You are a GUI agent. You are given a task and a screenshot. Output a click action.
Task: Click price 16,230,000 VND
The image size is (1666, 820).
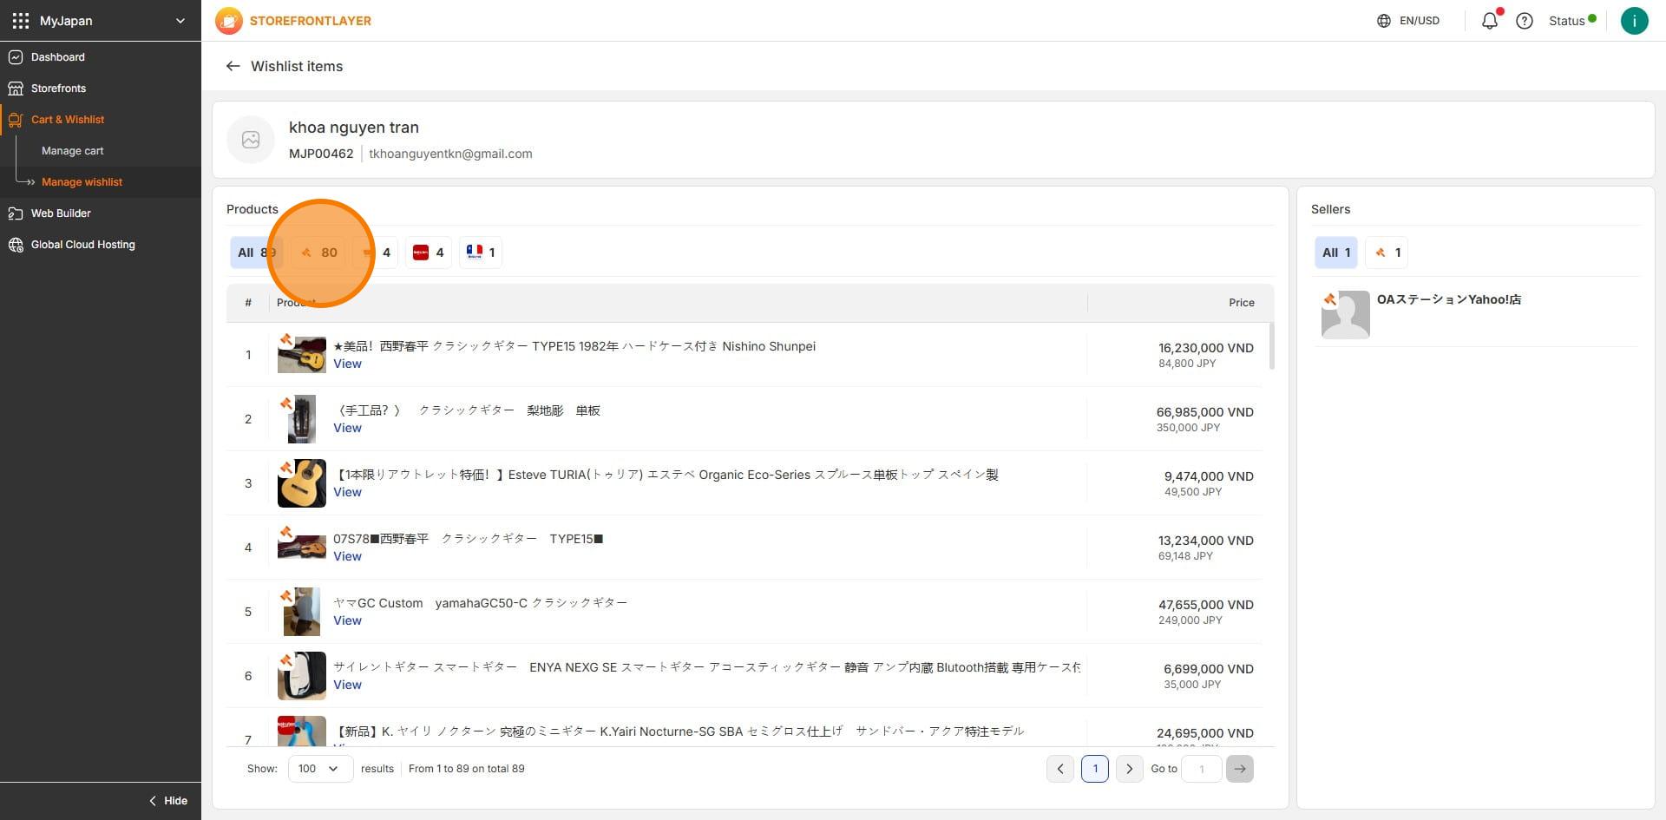[x=1206, y=348]
